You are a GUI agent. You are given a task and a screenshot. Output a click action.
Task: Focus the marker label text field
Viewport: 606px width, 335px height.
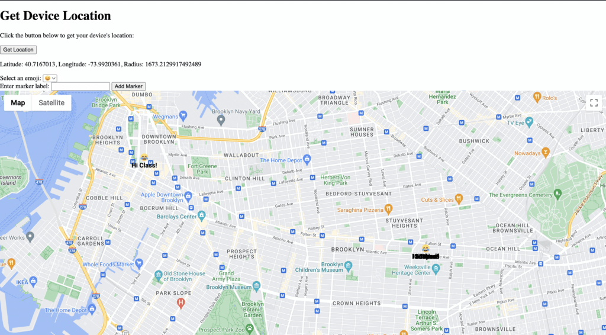(x=80, y=86)
